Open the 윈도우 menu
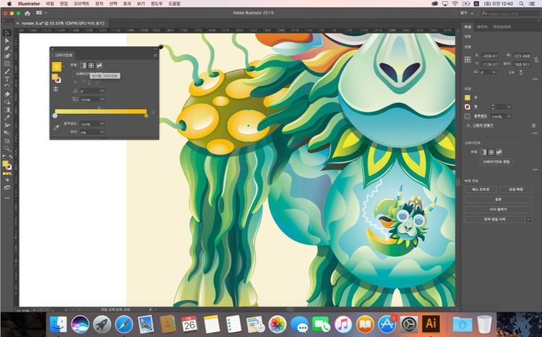The width and height of the screenshot is (542, 337). (157, 4)
